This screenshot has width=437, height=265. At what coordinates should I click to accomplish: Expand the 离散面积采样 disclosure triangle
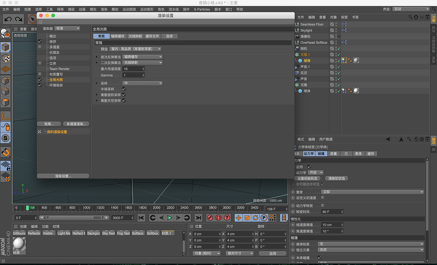(97, 95)
